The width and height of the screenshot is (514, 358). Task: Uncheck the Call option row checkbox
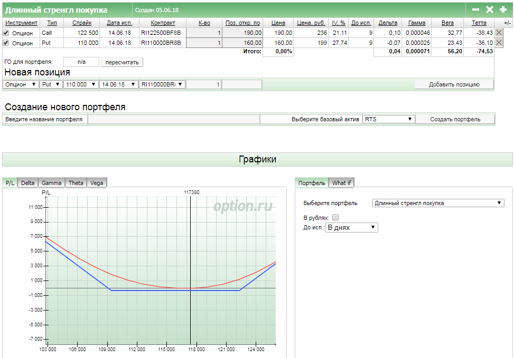click(x=6, y=33)
